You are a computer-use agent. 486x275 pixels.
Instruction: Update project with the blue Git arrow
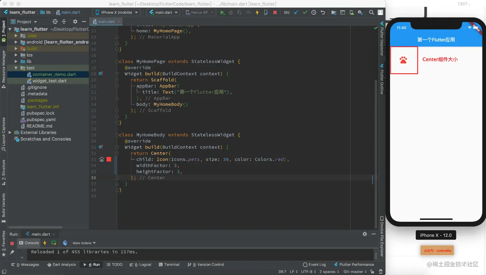point(296,13)
